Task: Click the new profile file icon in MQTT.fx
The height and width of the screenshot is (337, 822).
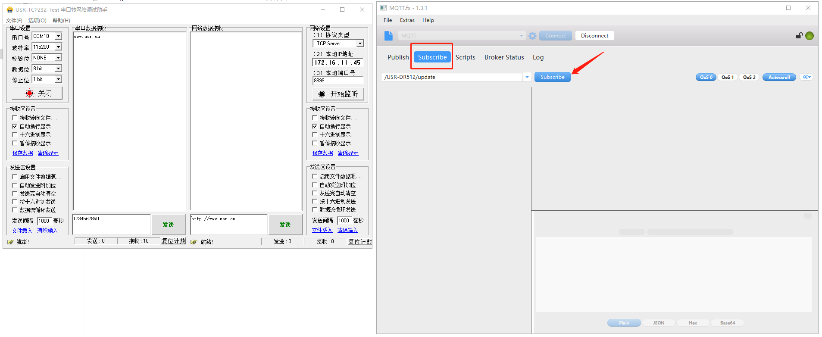Action: click(x=388, y=36)
